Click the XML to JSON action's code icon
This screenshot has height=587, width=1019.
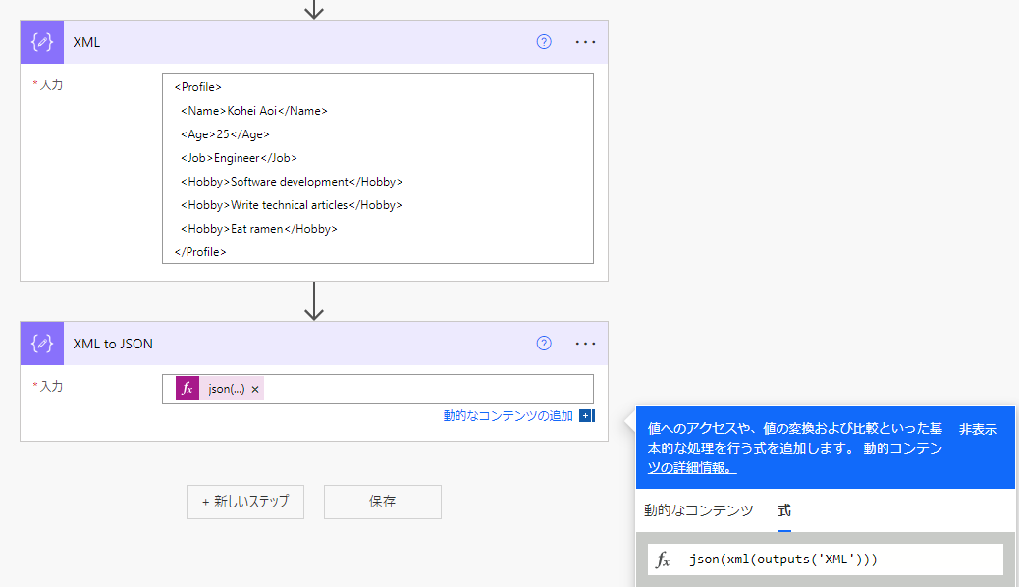coord(41,343)
